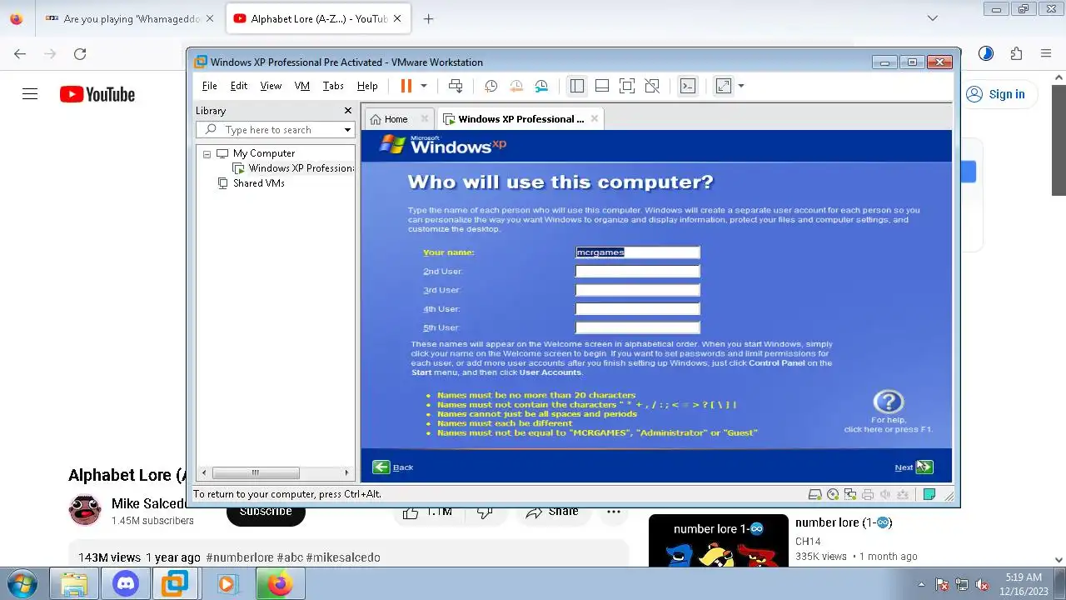Click the 5th User input field
This screenshot has height=600, width=1066.
click(638, 327)
